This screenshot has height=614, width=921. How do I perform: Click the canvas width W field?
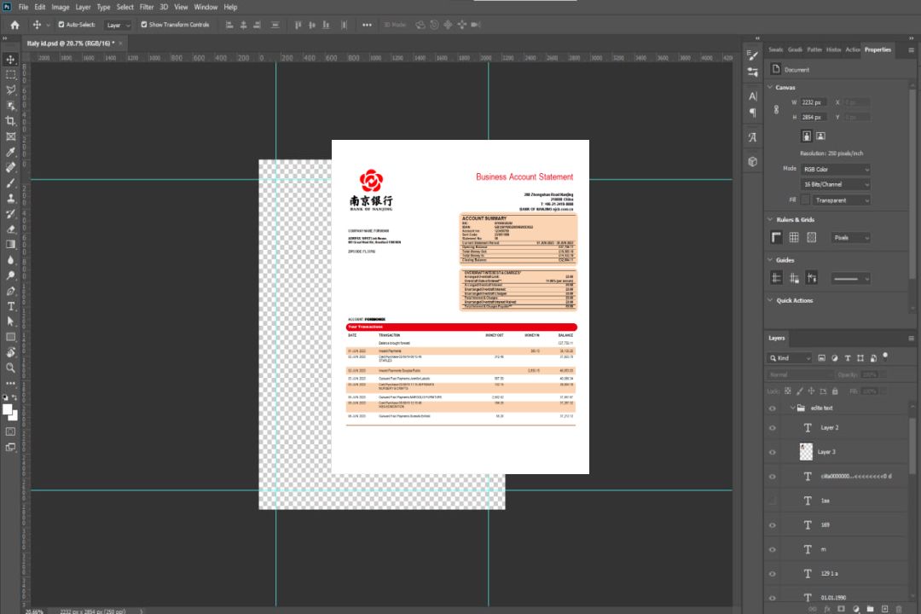pyautogui.click(x=814, y=102)
